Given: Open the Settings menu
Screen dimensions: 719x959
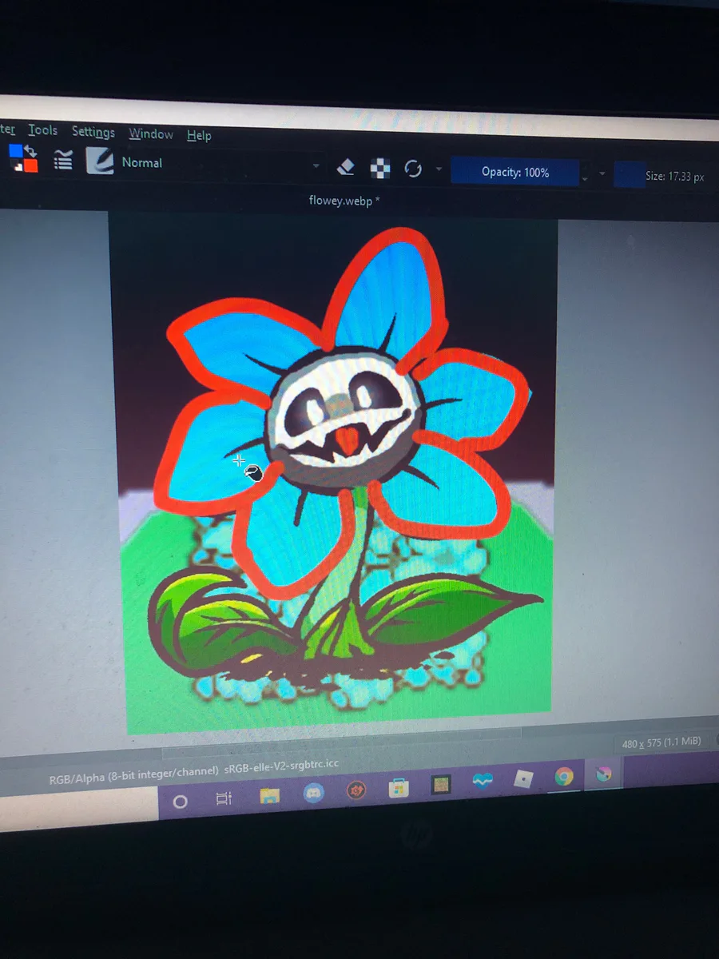Looking at the screenshot, I should pyautogui.click(x=93, y=132).
